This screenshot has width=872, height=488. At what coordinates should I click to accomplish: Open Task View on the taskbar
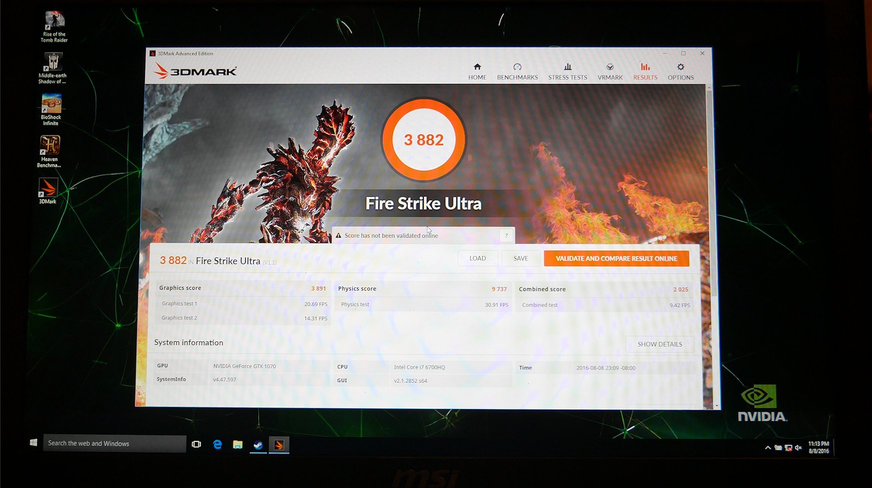[196, 444]
